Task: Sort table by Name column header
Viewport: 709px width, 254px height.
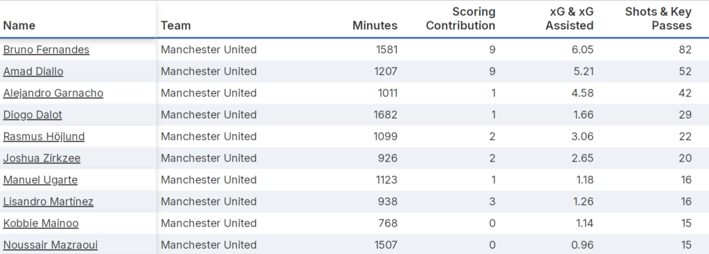Action: [x=19, y=26]
